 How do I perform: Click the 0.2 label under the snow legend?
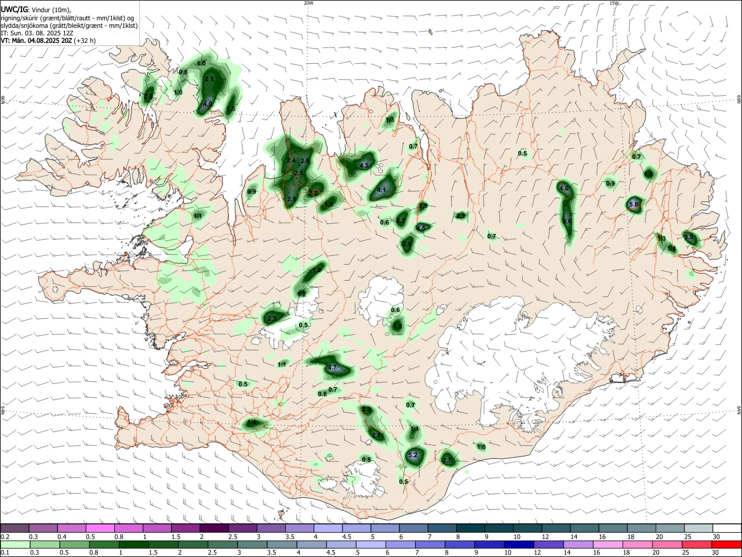4,537
